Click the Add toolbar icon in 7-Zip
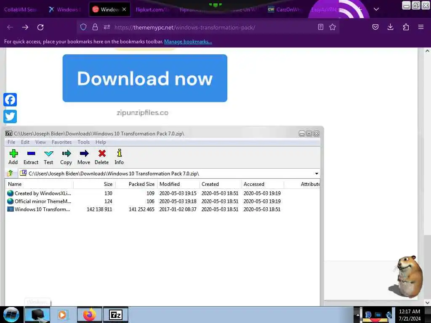 click(x=13, y=157)
